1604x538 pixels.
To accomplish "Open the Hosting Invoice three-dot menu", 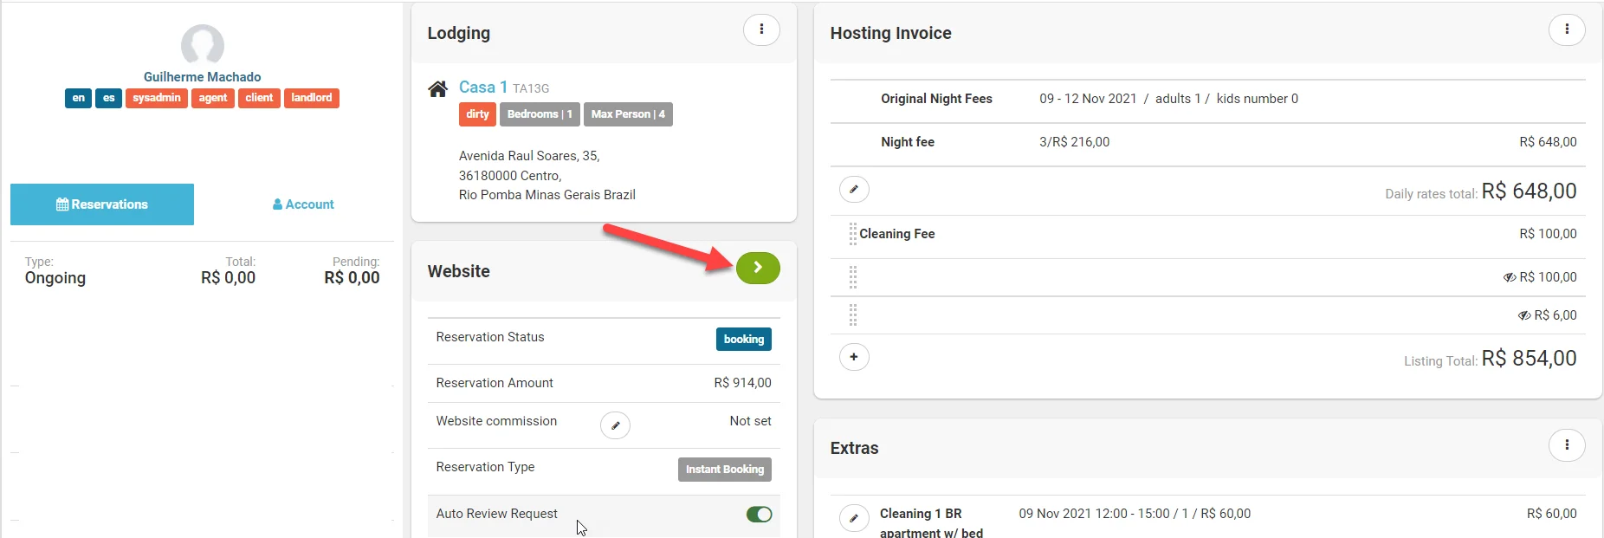I will (x=1566, y=29).
